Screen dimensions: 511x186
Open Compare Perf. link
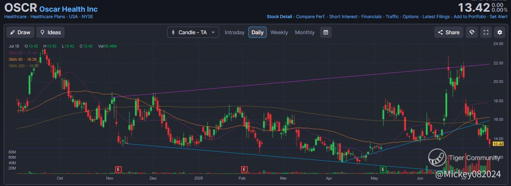[311, 17]
